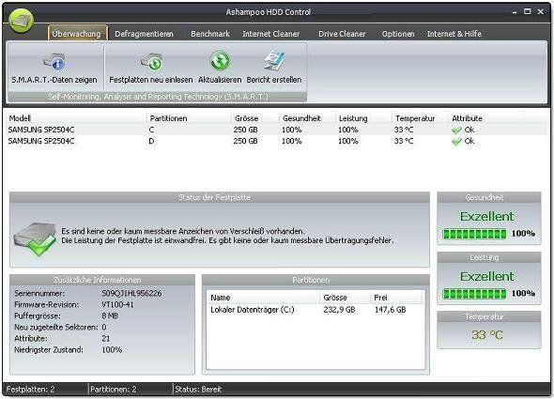The image size is (554, 399).
Task: Select the SAMSUNG SP2504C row for partition D
Action: pyautogui.click(x=277, y=141)
